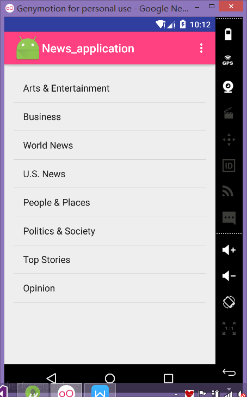Screen dimensions: 247x397
Task: Tap the Android home circle button
Action: click(110, 378)
